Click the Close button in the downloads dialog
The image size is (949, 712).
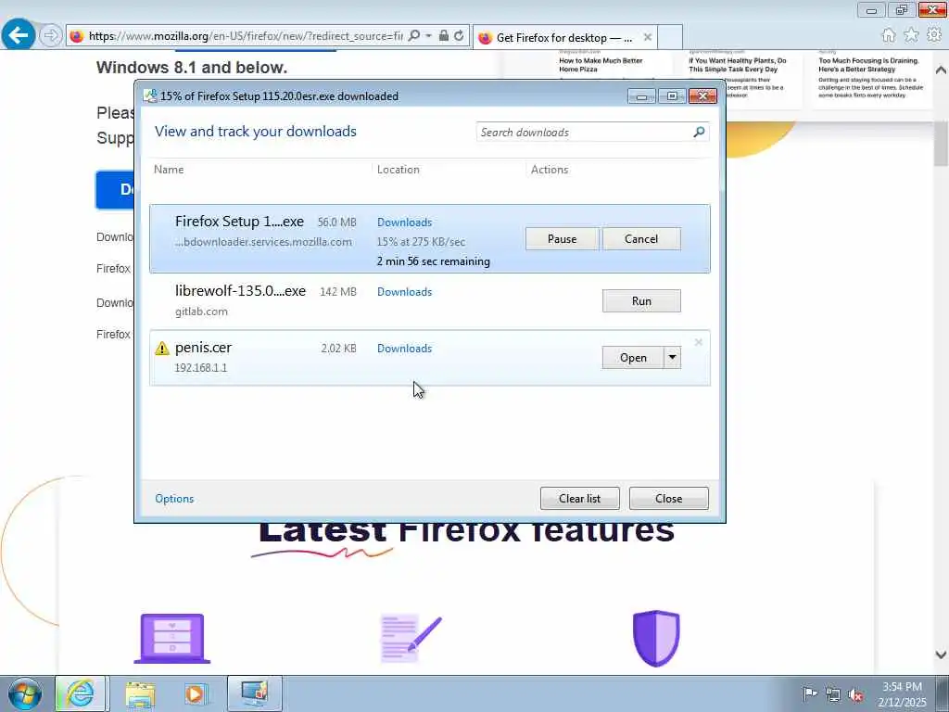(669, 498)
